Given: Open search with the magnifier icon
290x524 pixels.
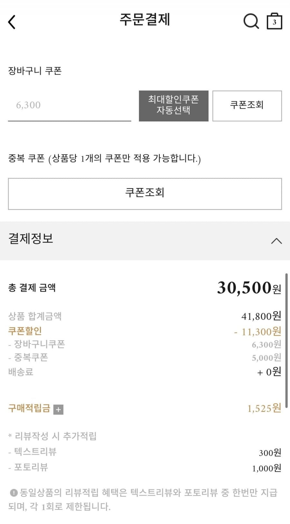Looking at the screenshot, I should [x=251, y=22].
